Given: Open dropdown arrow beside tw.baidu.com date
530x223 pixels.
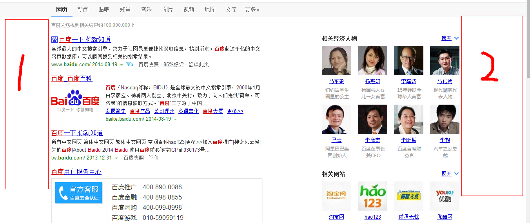Looking at the screenshot, I should (116, 158).
